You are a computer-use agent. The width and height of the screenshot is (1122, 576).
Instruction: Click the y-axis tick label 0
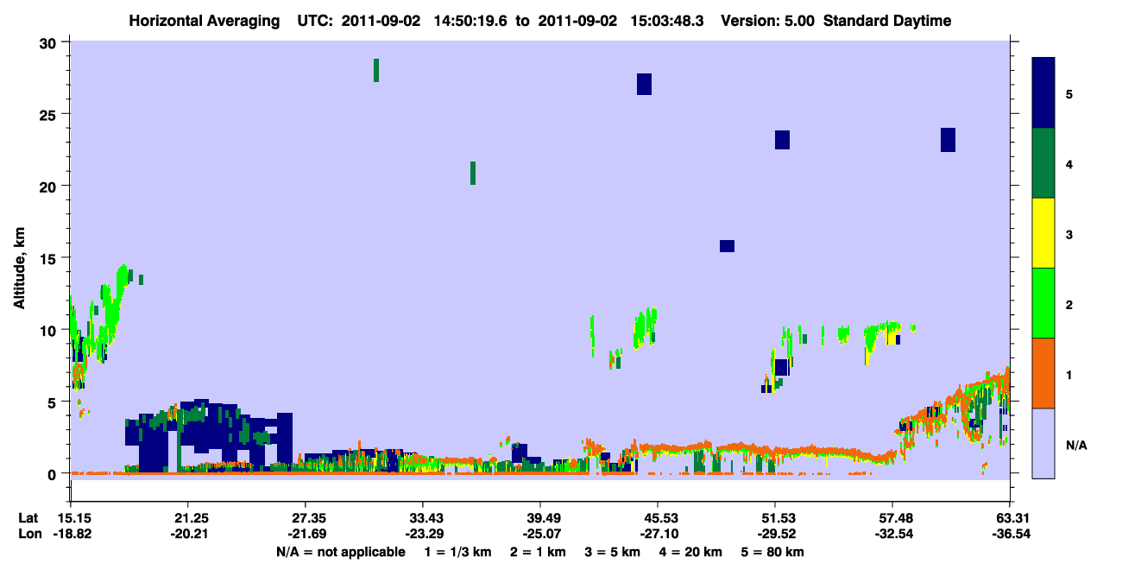click(53, 473)
